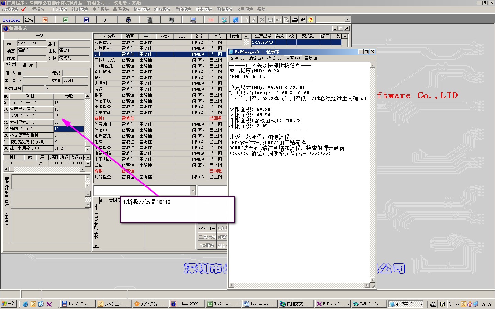Click parameter list scroll up arrow
Screen dimensions: 495x309
pos(87,96)
